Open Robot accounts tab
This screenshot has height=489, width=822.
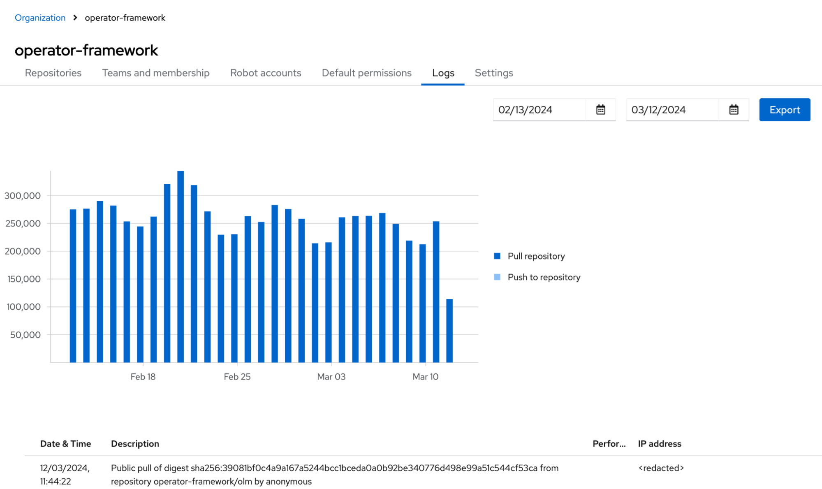point(265,73)
